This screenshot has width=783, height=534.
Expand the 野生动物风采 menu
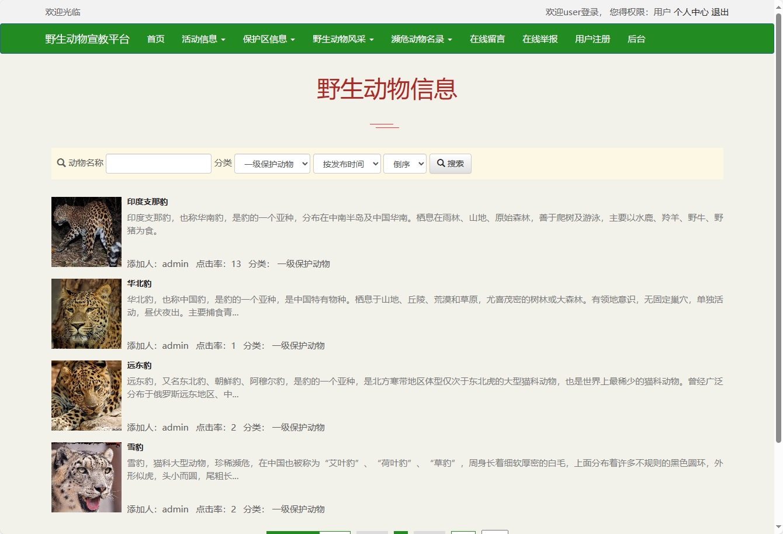342,39
